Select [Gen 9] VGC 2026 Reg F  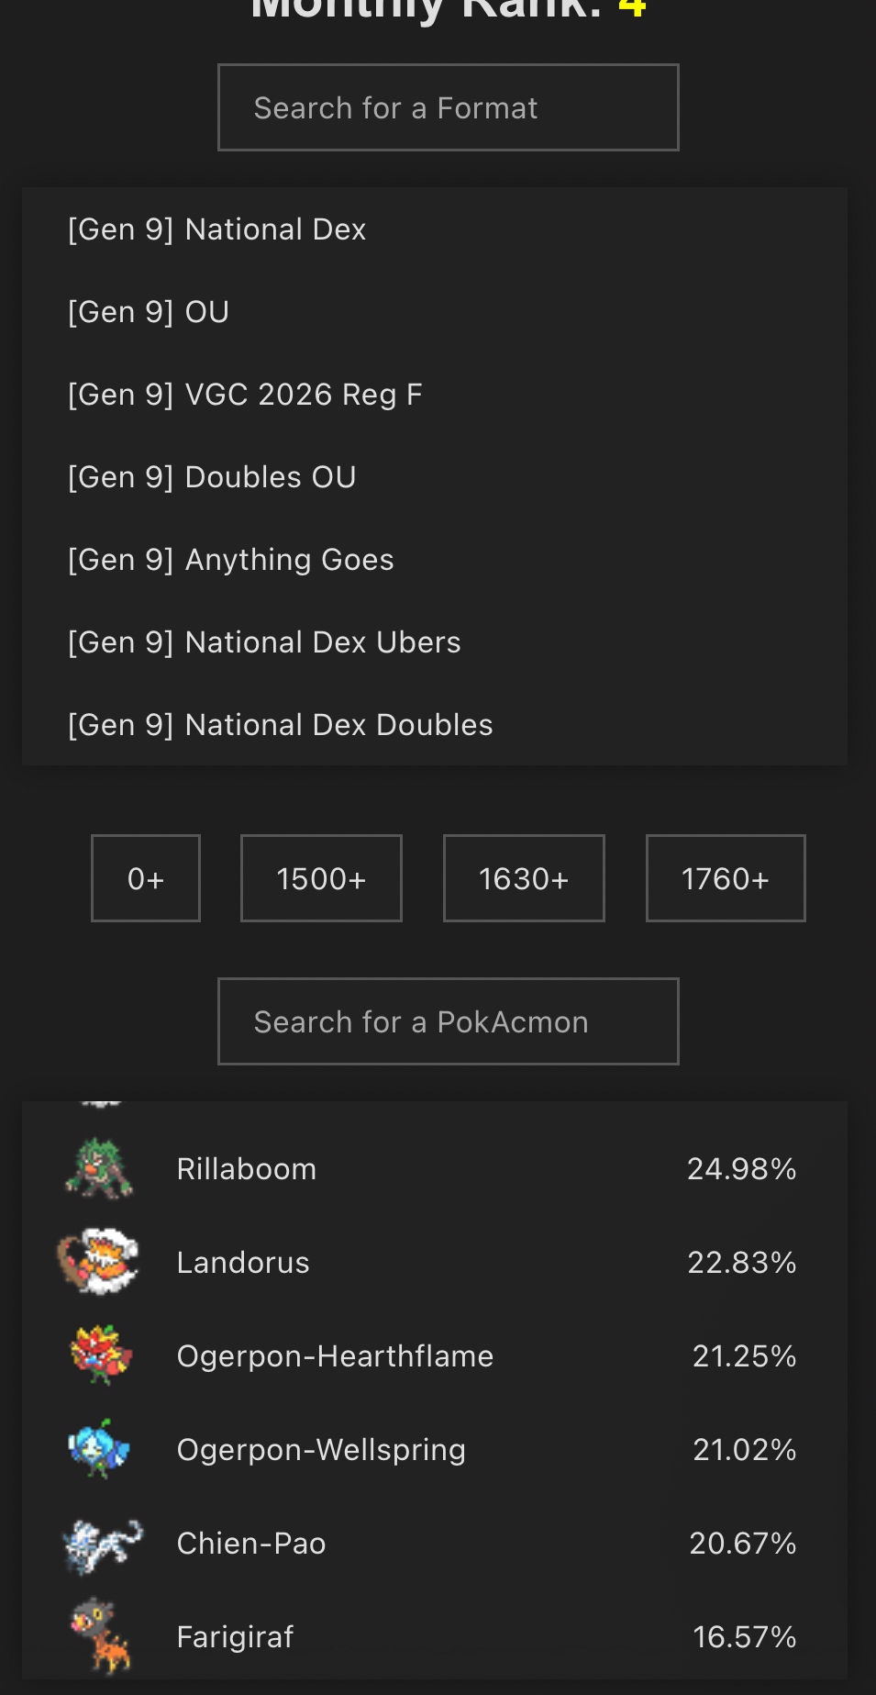[x=245, y=395]
